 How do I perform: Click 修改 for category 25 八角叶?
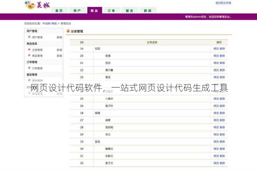coord(216,99)
